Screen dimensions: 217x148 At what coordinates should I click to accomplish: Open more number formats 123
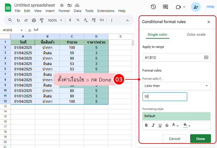[x=102, y=20]
